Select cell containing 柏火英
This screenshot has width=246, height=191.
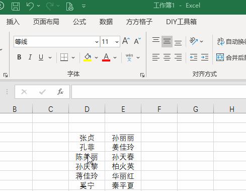[x=123, y=166]
